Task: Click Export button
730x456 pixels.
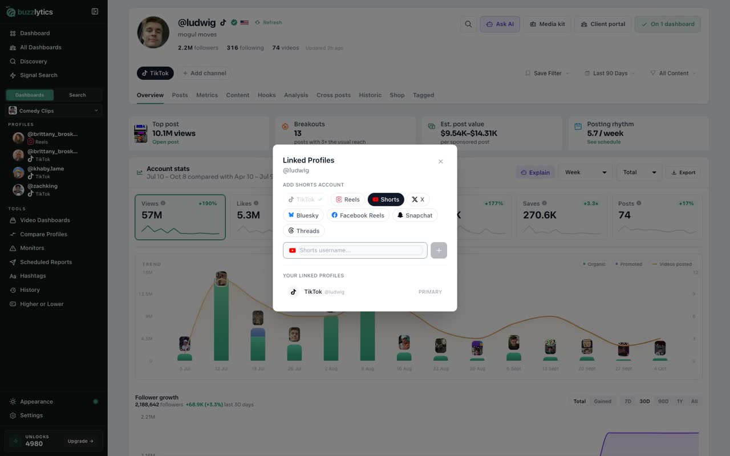Action: click(x=683, y=173)
